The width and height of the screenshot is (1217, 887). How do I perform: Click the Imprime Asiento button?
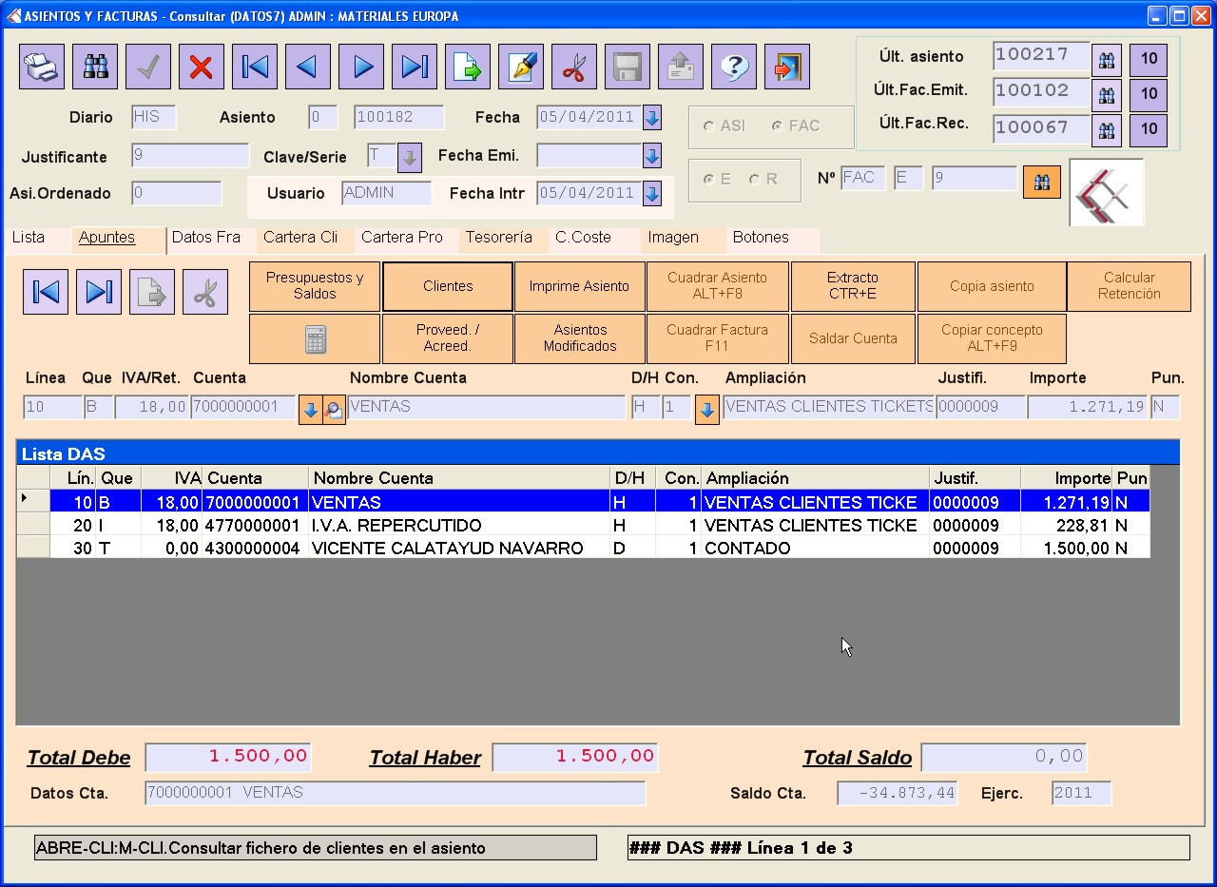(580, 286)
